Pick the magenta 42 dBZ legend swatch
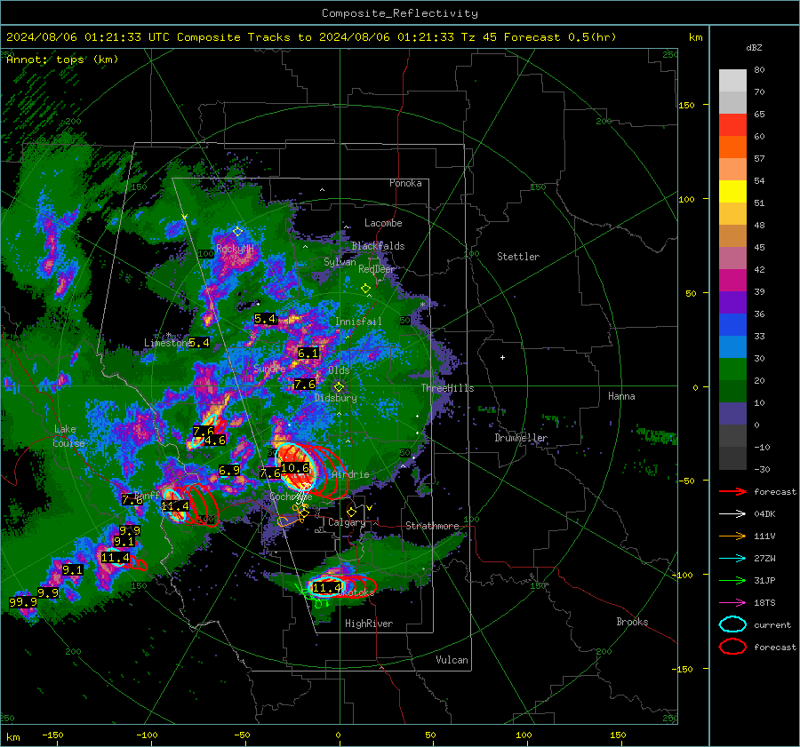The height and width of the screenshot is (747, 800). (732, 281)
